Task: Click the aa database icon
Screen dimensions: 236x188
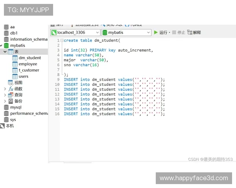Action: click(x=6, y=27)
